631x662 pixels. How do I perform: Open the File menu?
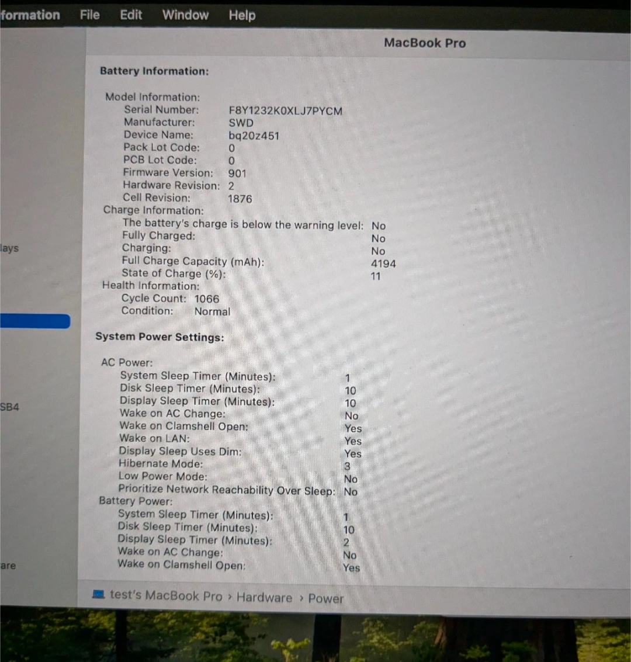coord(90,15)
